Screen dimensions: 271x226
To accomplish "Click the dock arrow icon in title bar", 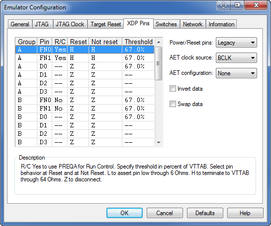I will point(237,5).
